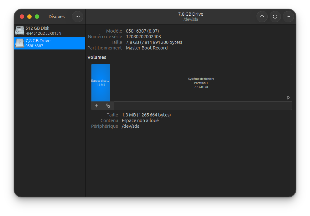Click the serial number 12080202002403

click(143, 37)
